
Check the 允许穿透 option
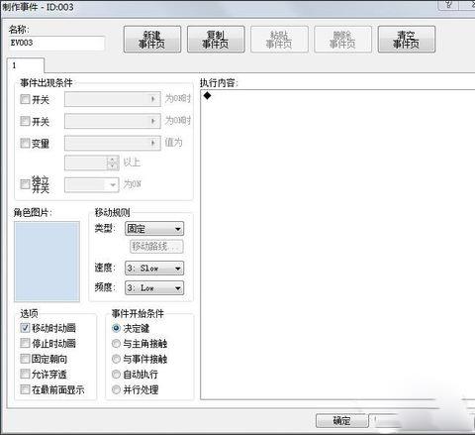25,374
